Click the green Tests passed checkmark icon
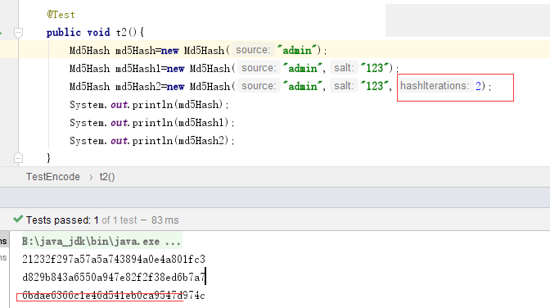Viewport: 550px width, 308px height. [18, 220]
